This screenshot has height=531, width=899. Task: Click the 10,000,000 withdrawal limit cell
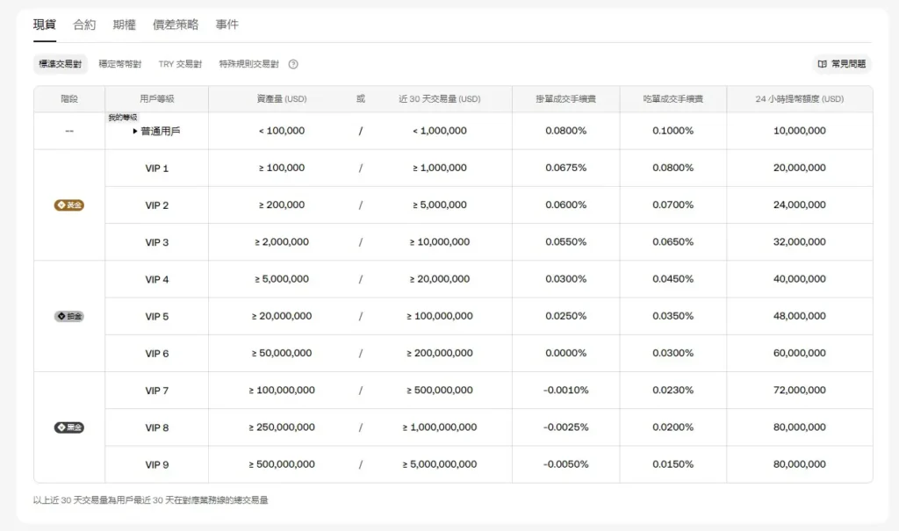800,131
